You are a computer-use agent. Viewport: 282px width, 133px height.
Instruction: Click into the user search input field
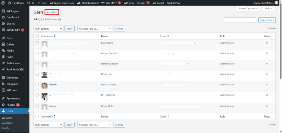[x=240, y=20]
